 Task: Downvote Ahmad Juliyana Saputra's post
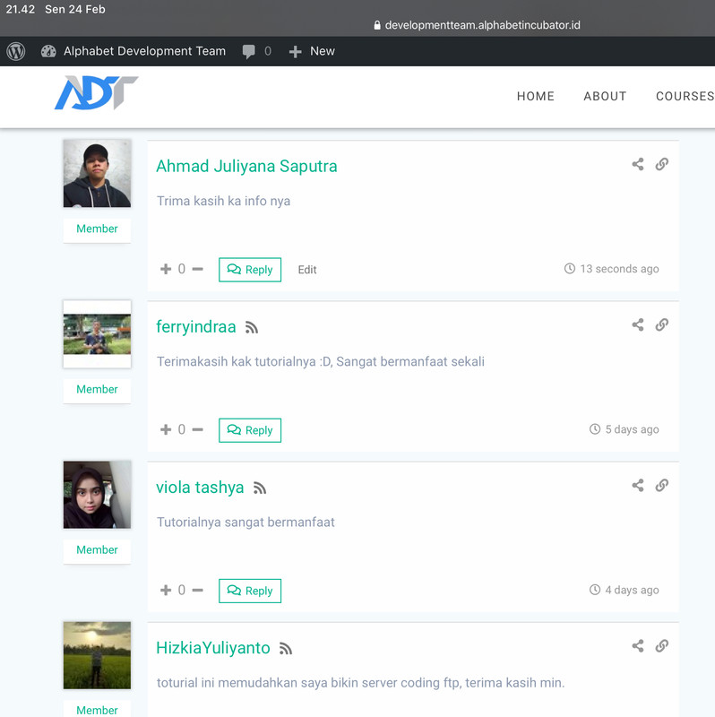coord(197,269)
